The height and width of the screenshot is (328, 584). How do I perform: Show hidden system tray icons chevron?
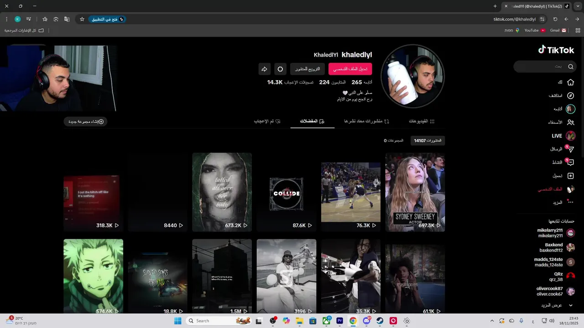[x=491, y=321]
